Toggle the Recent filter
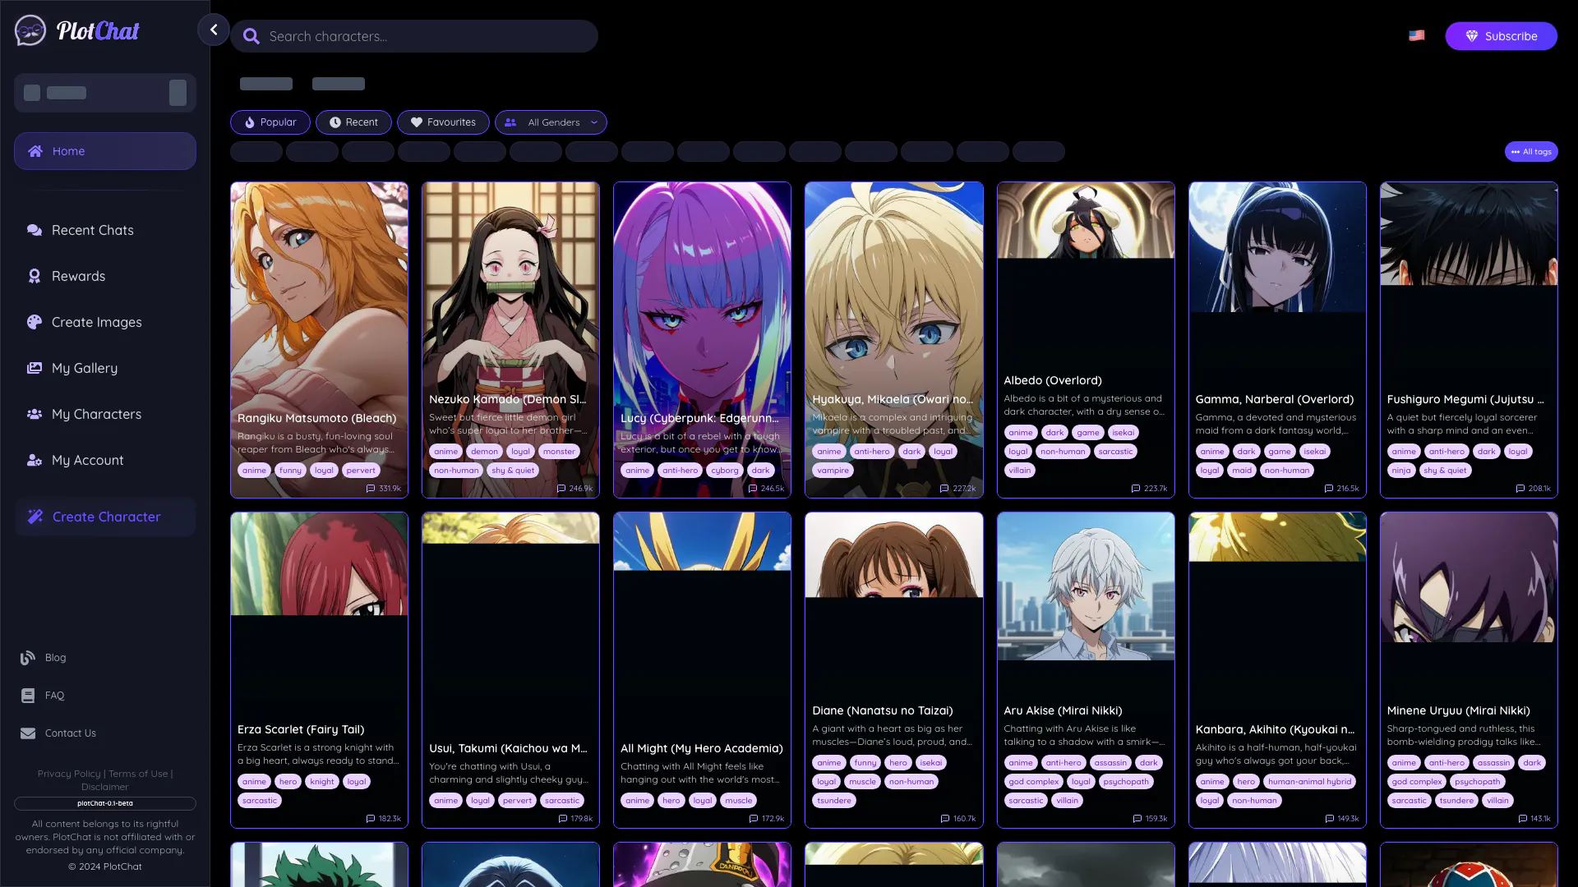The width and height of the screenshot is (1578, 887). (353, 122)
